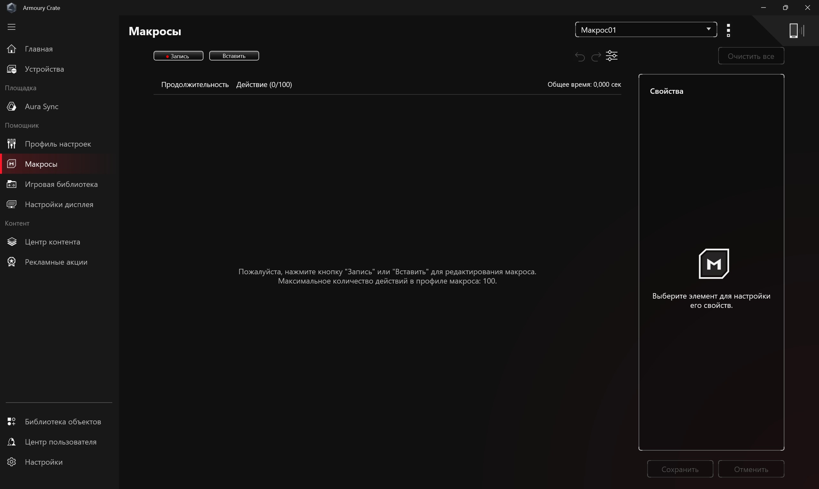Open Профиль настроек menu item
The height and width of the screenshot is (489, 819).
(x=59, y=144)
